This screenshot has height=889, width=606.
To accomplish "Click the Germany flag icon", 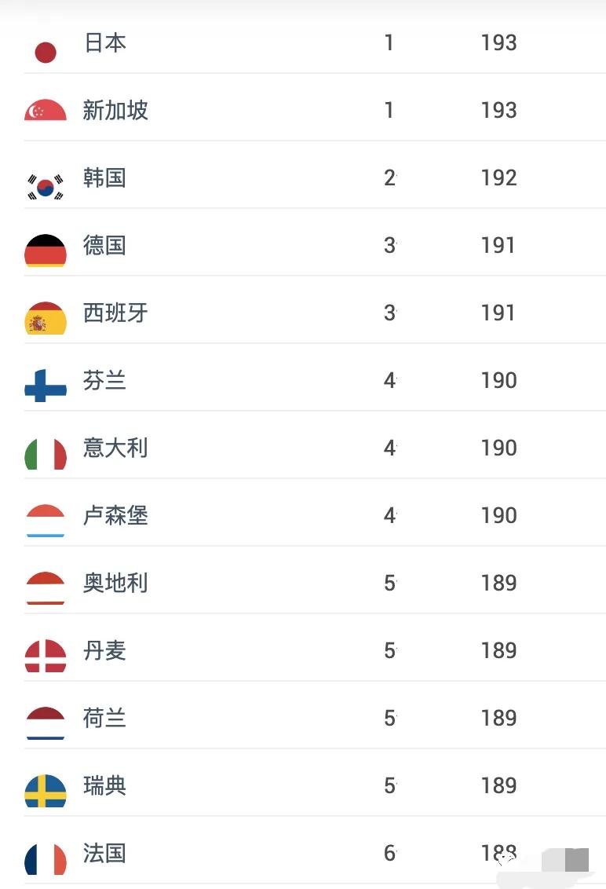I will [x=46, y=245].
